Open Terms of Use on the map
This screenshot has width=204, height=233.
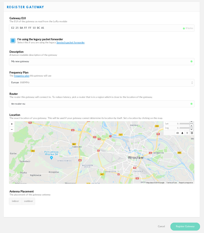coord(172,183)
